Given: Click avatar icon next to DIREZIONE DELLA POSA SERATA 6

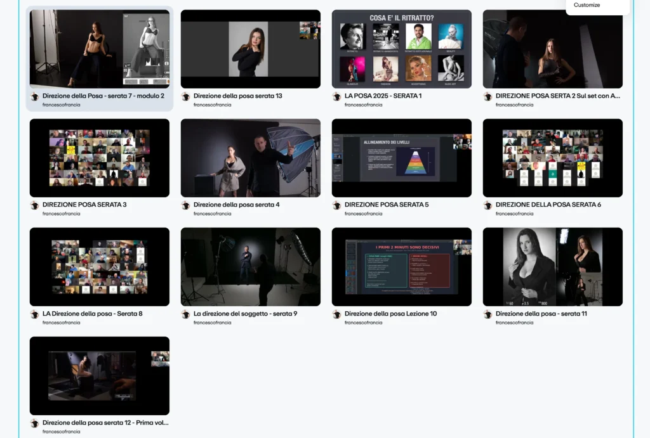Looking at the screenshot, I should click(488, 205).
